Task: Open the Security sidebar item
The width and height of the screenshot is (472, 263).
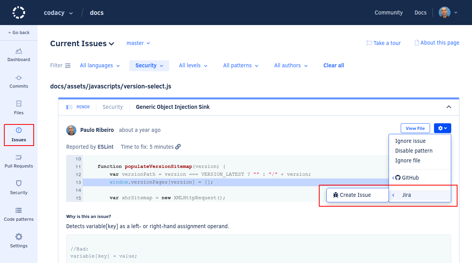Action: (x=19, y=188)
